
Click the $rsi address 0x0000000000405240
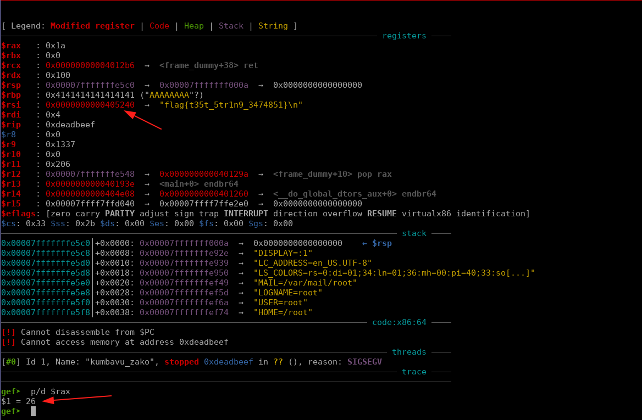[90, 105]
